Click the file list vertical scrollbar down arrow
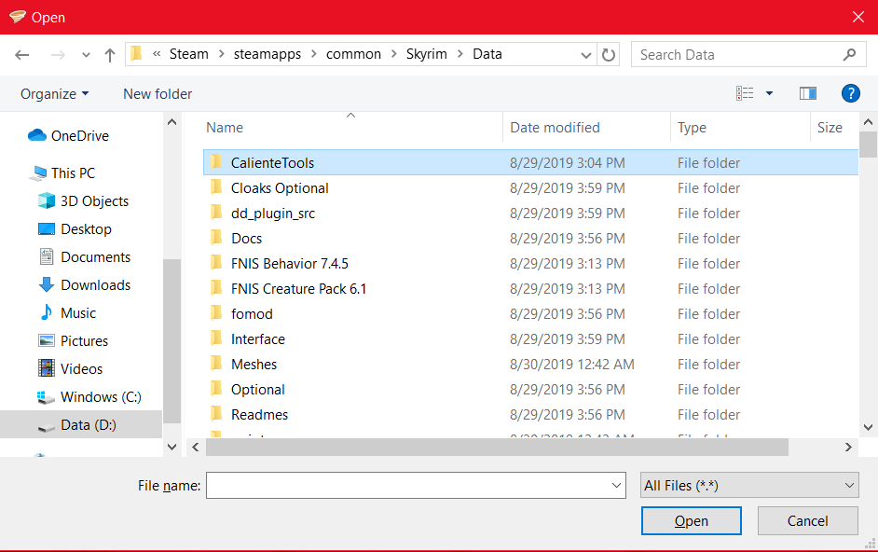Image resolution: width=878 pixels, height=552 pixels. (868, 428)
